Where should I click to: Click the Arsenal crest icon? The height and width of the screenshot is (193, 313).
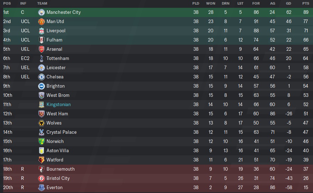click(42, 49)
